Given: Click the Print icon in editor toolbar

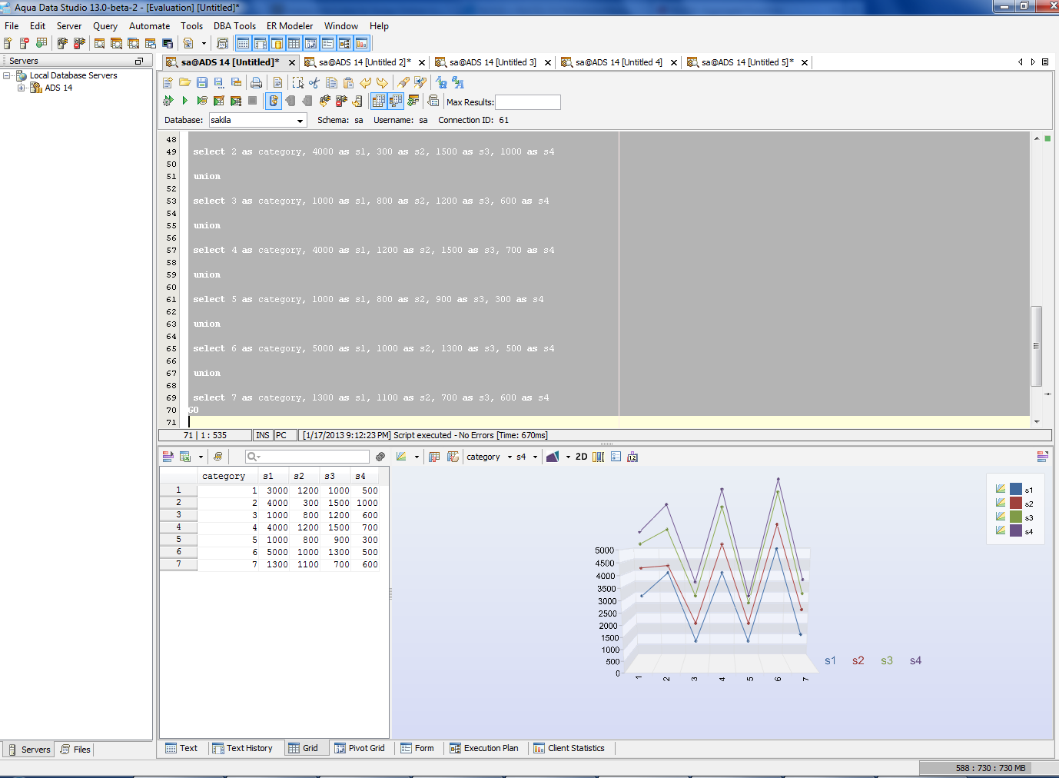Looking at the screenshot, I should [256, 82].
